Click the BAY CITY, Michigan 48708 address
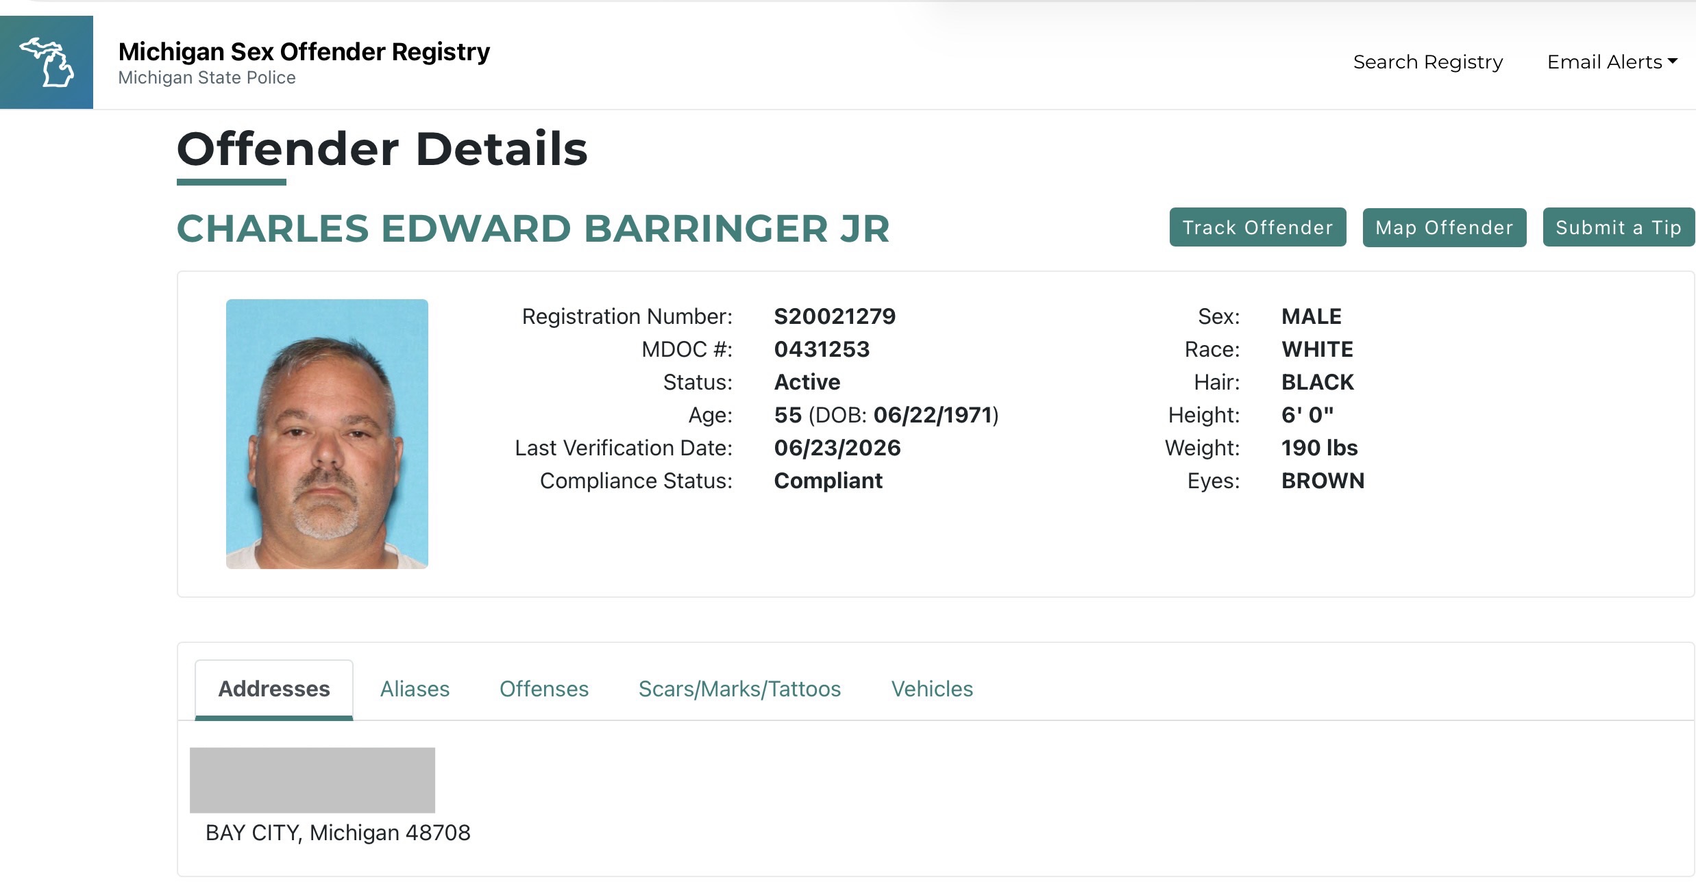 click(338, 833)
